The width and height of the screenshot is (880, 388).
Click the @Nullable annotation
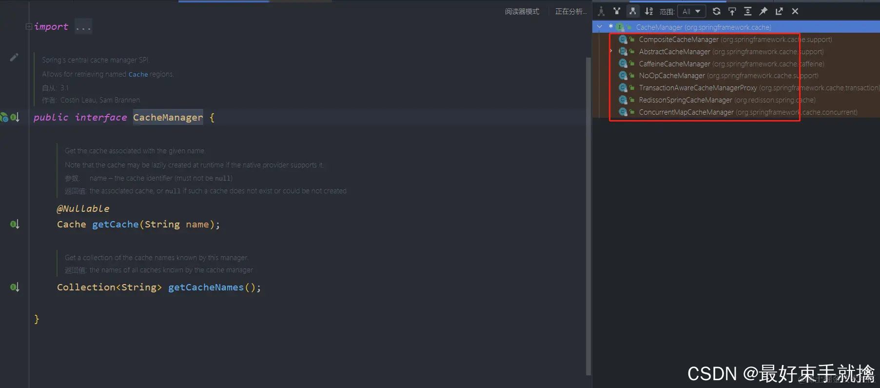pyautogui.click(x=83, y=208)
